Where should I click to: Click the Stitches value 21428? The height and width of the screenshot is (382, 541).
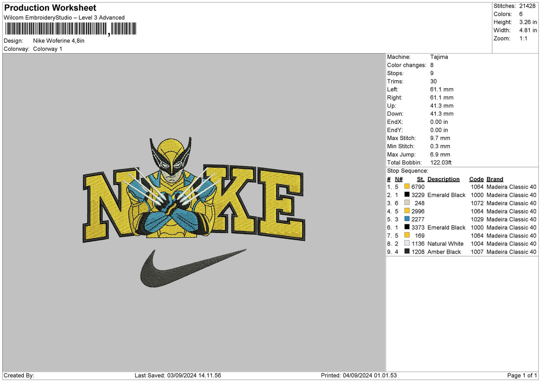pyautogui.click(x=528, y=6)
